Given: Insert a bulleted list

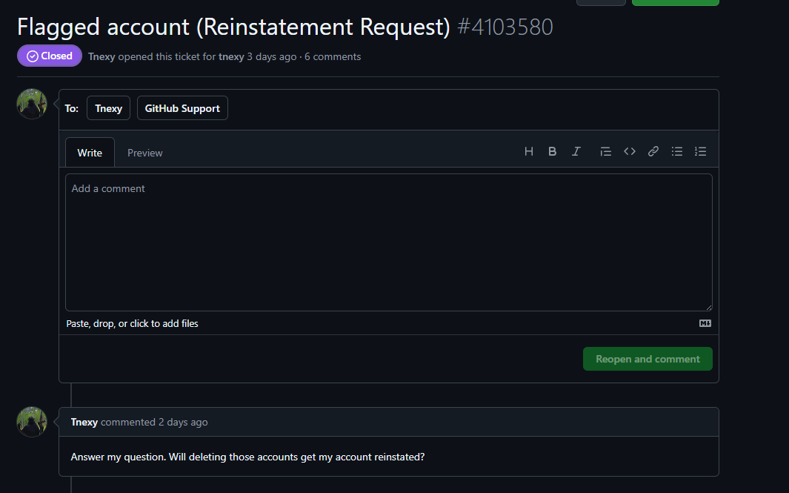Looking at the screenshot, I should 677,151.
